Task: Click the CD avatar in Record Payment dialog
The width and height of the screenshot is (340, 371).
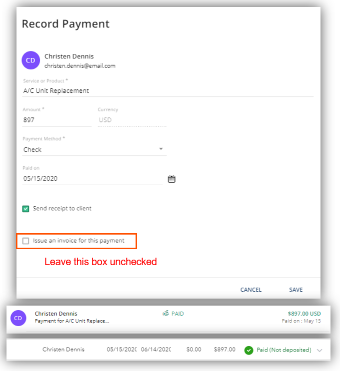Action: click(x=31, y=60)
